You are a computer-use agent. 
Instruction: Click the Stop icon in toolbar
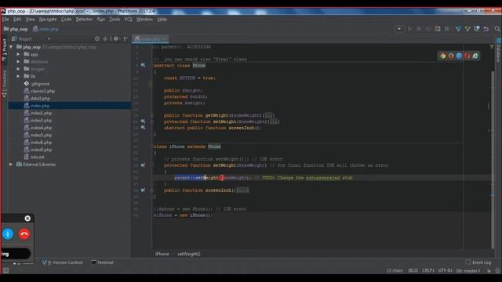(447, 29)
